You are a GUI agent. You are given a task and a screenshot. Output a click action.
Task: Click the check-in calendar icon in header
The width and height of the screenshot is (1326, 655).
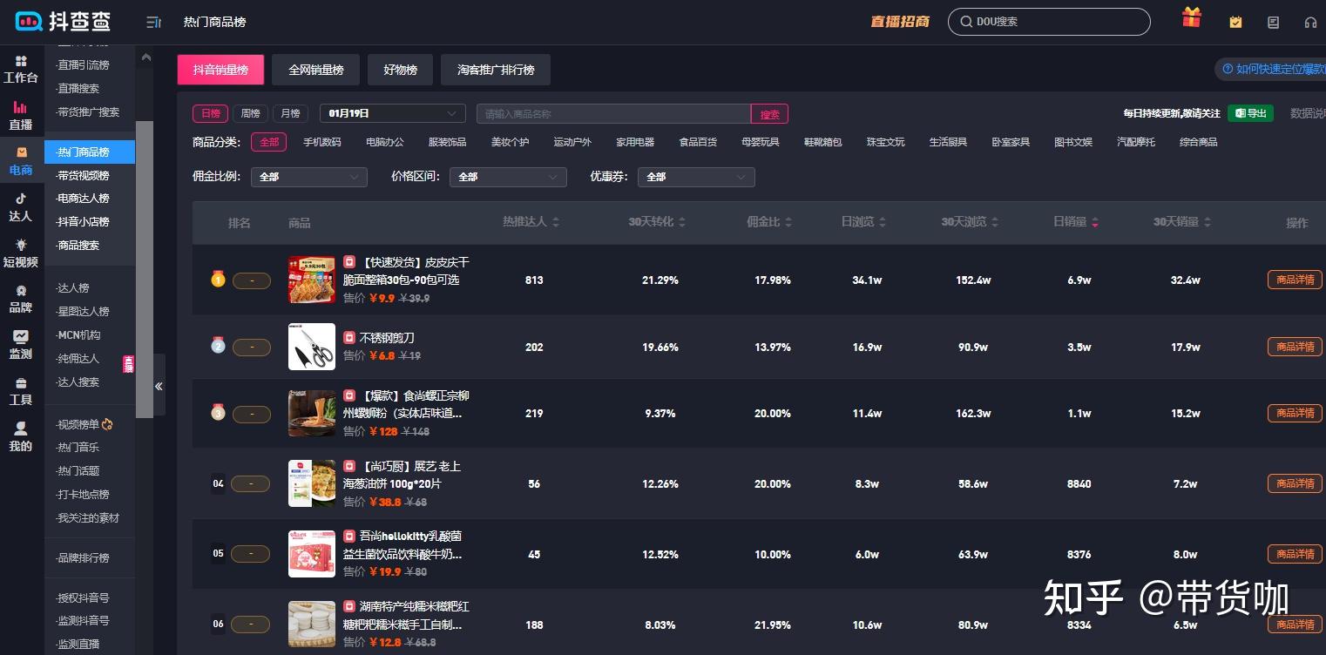click(x=1235, y=22)
